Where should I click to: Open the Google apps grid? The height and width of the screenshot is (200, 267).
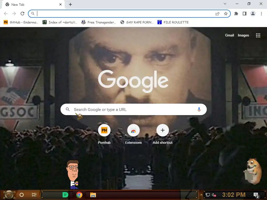point(258,35)
